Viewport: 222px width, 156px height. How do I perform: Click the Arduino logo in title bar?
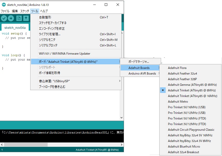[4, 5]
